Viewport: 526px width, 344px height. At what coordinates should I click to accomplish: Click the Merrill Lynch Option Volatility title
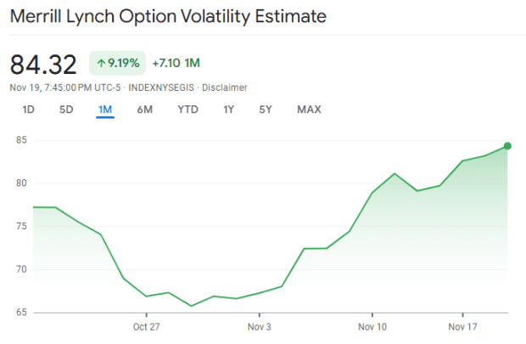[168, 16]
